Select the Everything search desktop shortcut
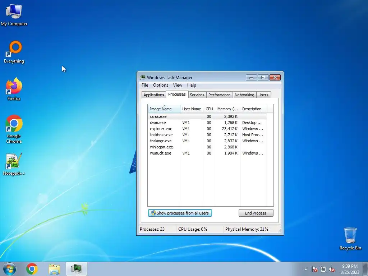The width and height of the screenshot is (368, 276). tap(14, 52)
